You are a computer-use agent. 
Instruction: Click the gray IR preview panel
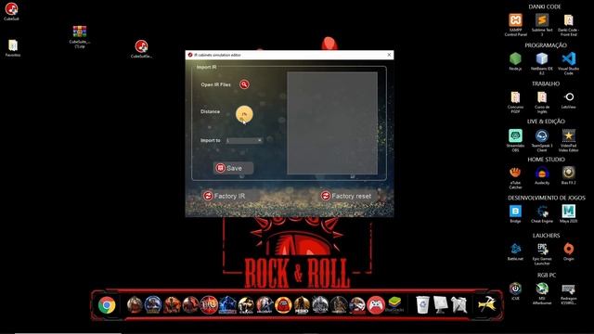click(332, 123)
